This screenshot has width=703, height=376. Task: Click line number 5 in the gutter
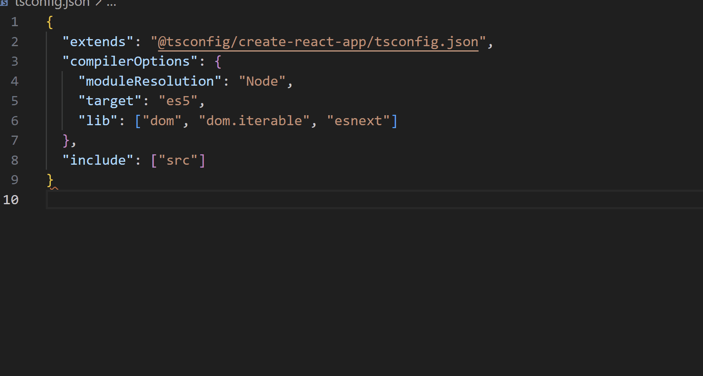pos(15,100)
